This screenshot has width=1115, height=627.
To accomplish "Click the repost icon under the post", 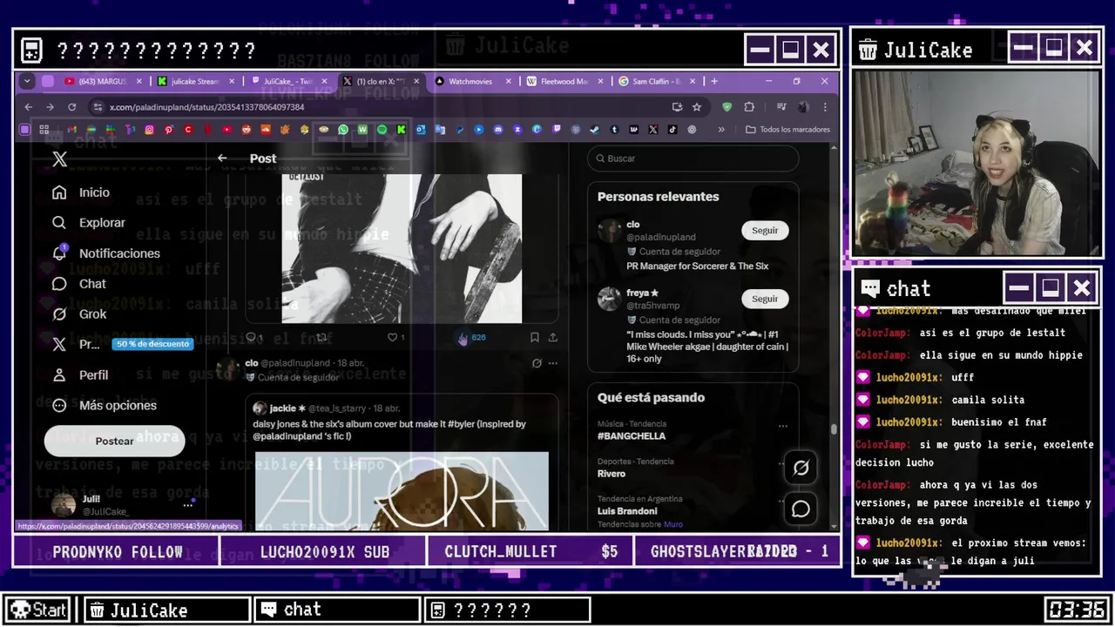I will 321,337.
